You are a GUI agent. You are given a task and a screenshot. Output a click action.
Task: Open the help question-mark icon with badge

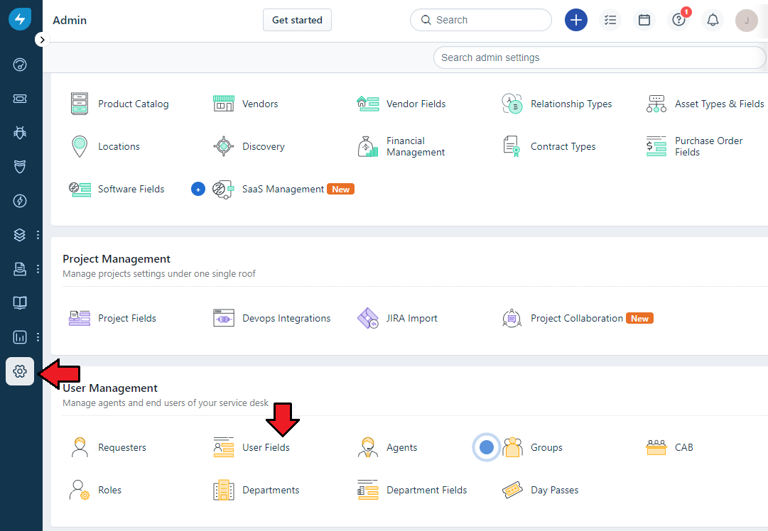pos(679,20)
